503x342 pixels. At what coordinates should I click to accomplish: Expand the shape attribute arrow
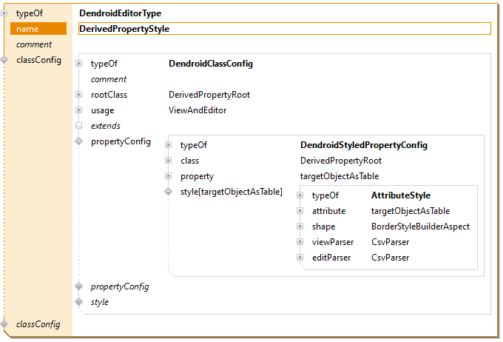coord(300,227)
